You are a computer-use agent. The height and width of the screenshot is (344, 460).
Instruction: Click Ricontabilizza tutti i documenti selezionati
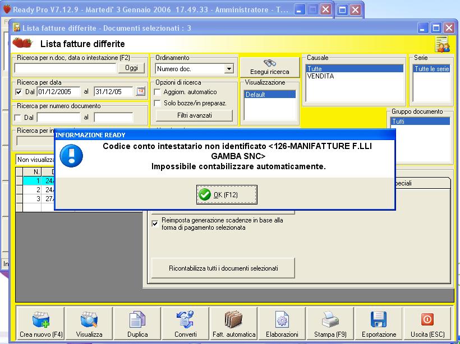point(223,268)
